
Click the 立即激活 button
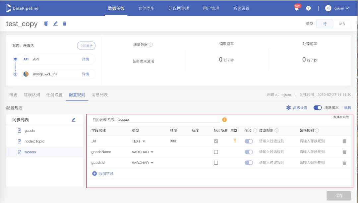pos(86,46)
